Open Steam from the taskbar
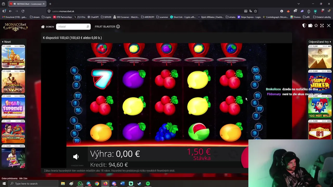Viewport: 333px width, 187px height. coord(139,184)
